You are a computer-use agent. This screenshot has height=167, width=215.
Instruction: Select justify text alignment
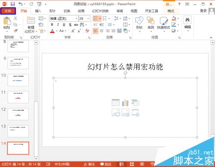[114, 31]
